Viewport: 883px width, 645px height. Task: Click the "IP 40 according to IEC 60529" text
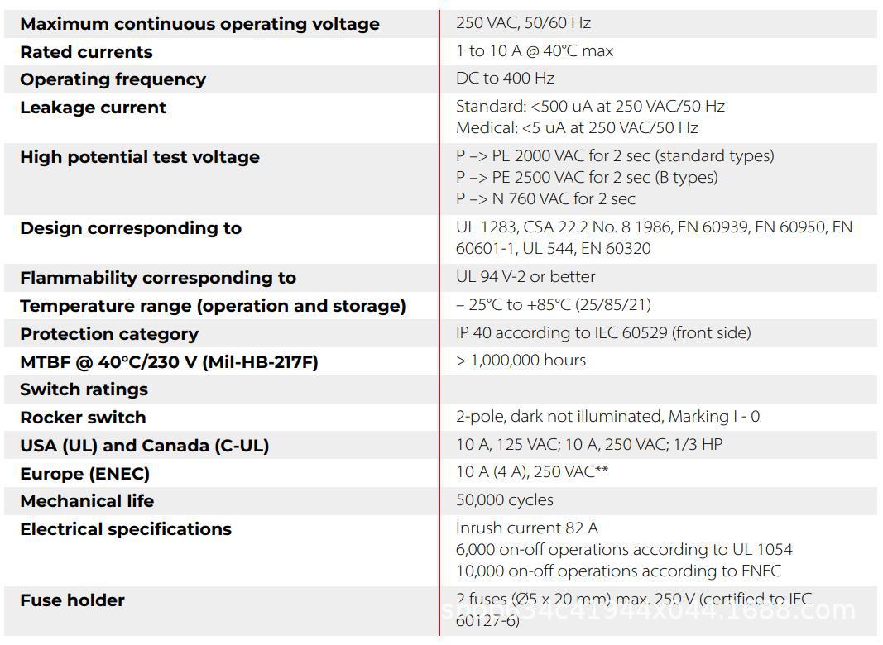point(603,332)
